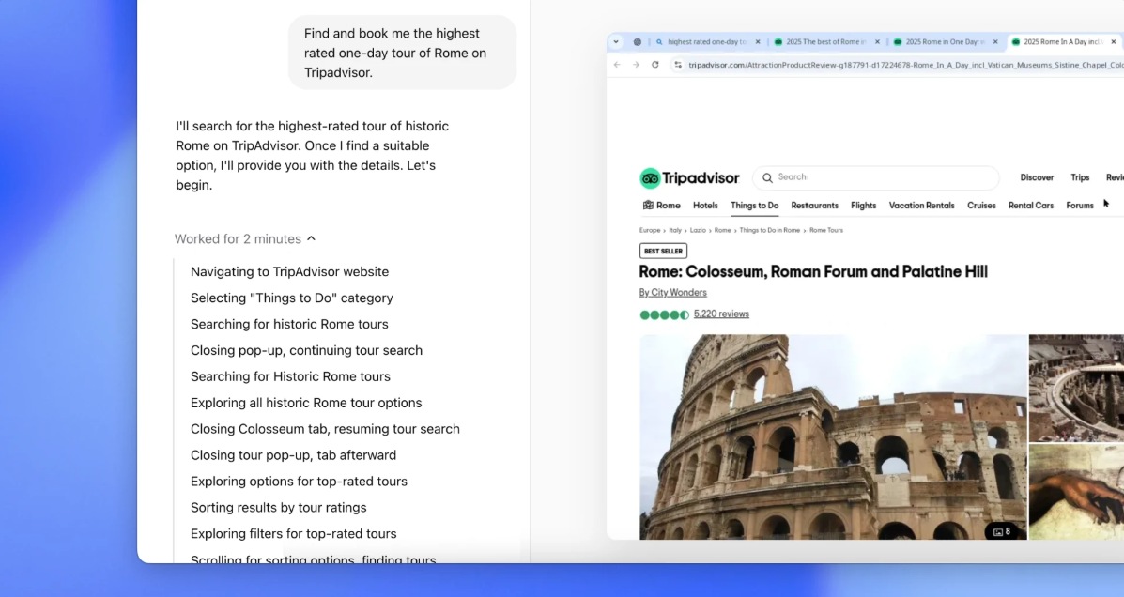Image resolution: width=1124 pixels, height=597 pixels.
Task: Open the main Colosseum photo
Action: pyautogui.click(x=833, y=436)
